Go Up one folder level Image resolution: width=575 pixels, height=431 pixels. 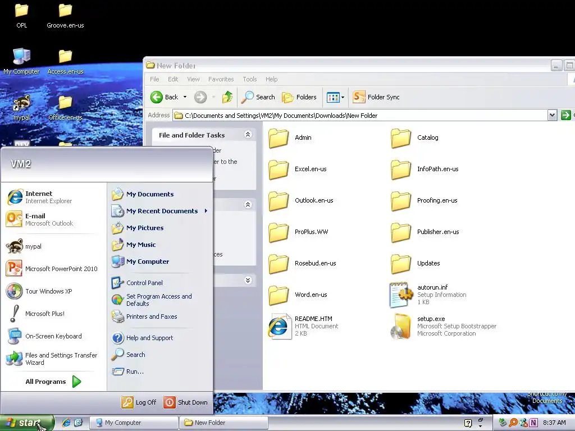pos(227,97)
